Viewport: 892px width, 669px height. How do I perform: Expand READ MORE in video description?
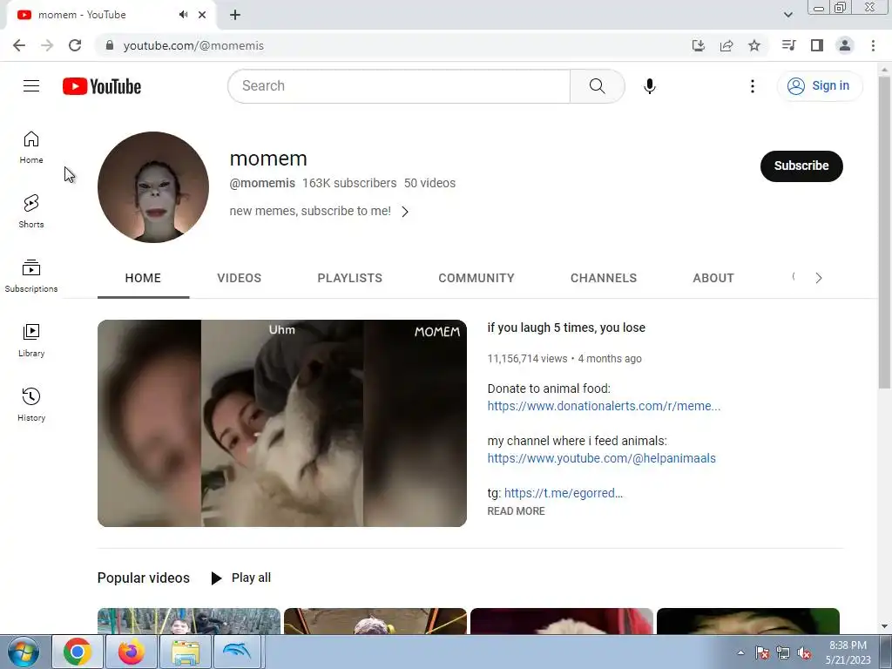click(x=516, y=510)
